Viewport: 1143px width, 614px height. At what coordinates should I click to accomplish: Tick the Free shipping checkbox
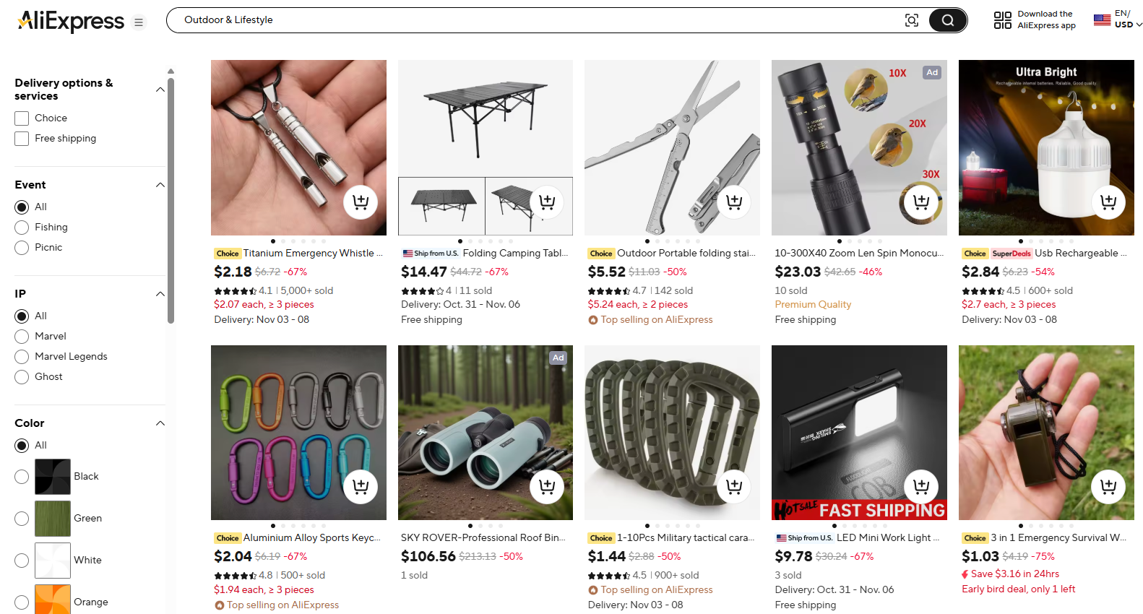(x=22, y=138)
